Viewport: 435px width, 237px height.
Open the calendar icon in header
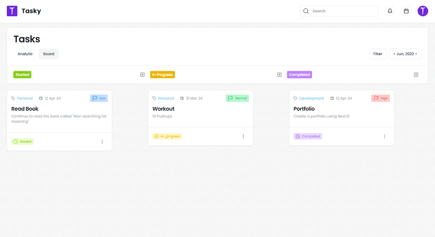[406, 11]
